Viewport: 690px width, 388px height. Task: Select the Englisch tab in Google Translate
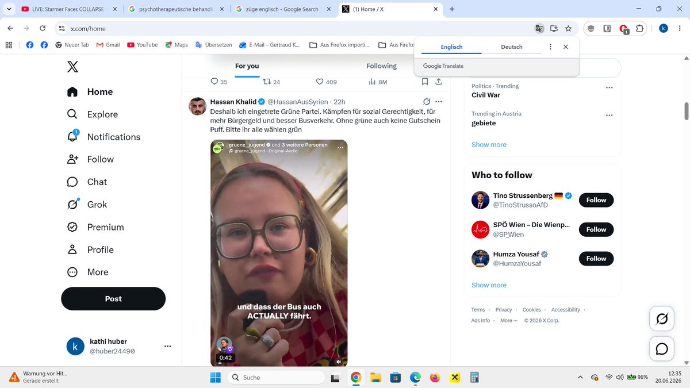pos(451,47)
